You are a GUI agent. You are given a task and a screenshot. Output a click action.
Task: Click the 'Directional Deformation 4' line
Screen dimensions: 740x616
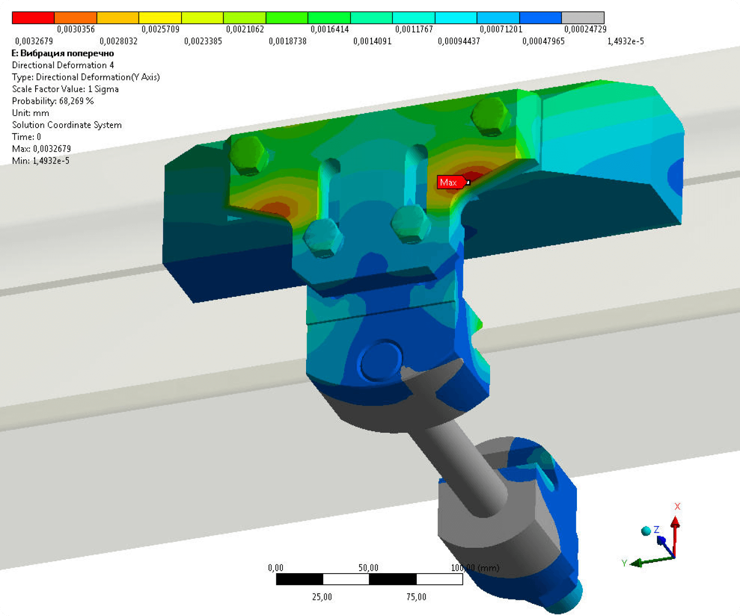click(63, 65)
